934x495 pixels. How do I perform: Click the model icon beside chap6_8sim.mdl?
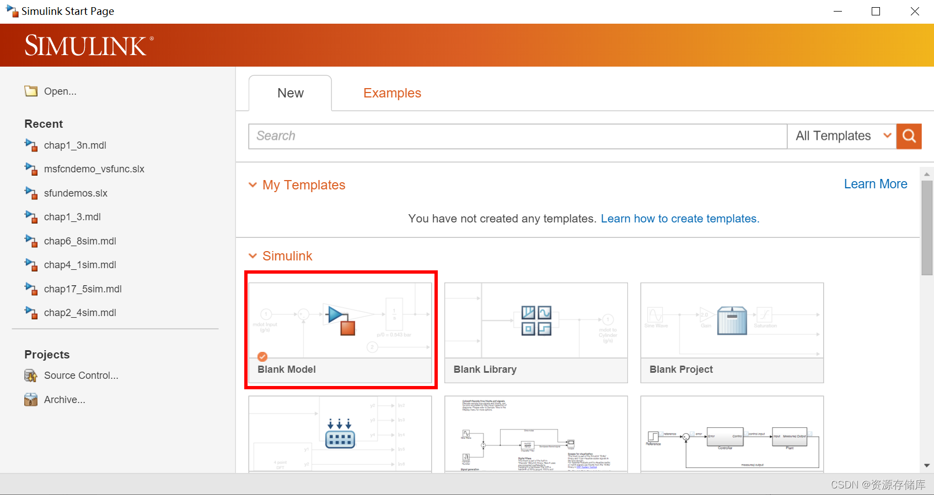tap(31, 241)
